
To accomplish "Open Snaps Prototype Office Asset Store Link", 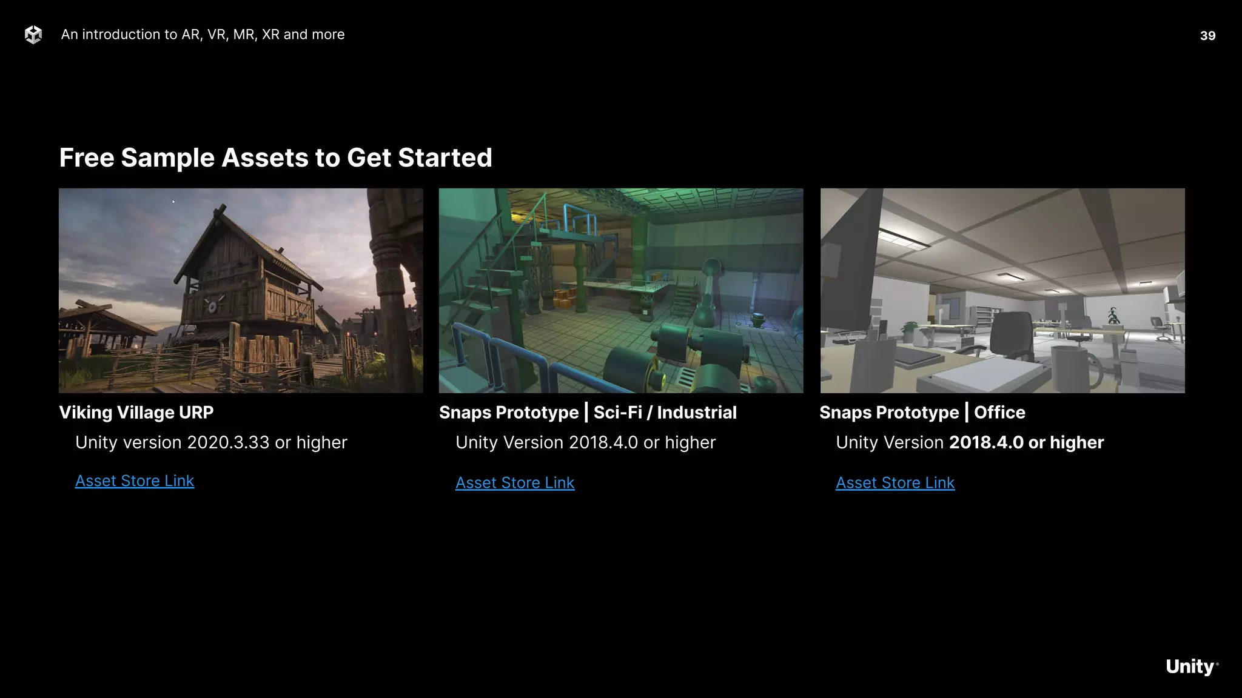I will pos(895,482).
